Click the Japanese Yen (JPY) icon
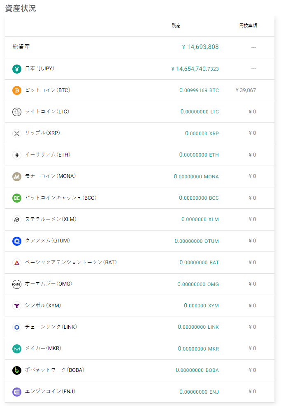Viewport: 281px width, 406px height. pyautogui.click(x=17, y=69)
